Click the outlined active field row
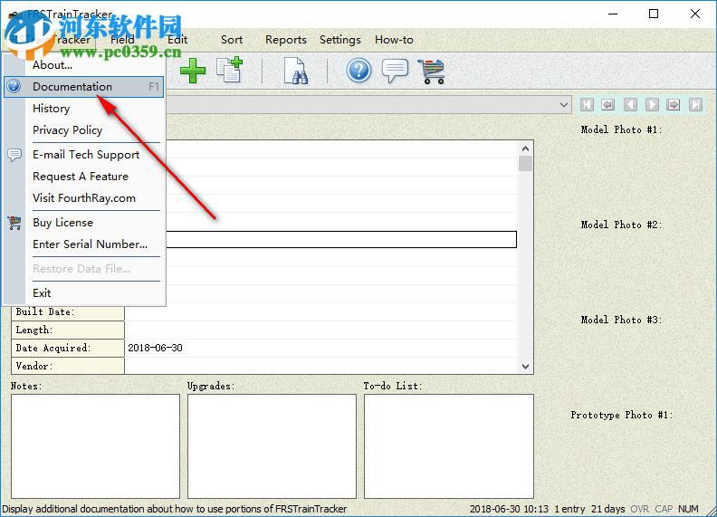This screenshot has width=717, height=517. tap(341, 239)
